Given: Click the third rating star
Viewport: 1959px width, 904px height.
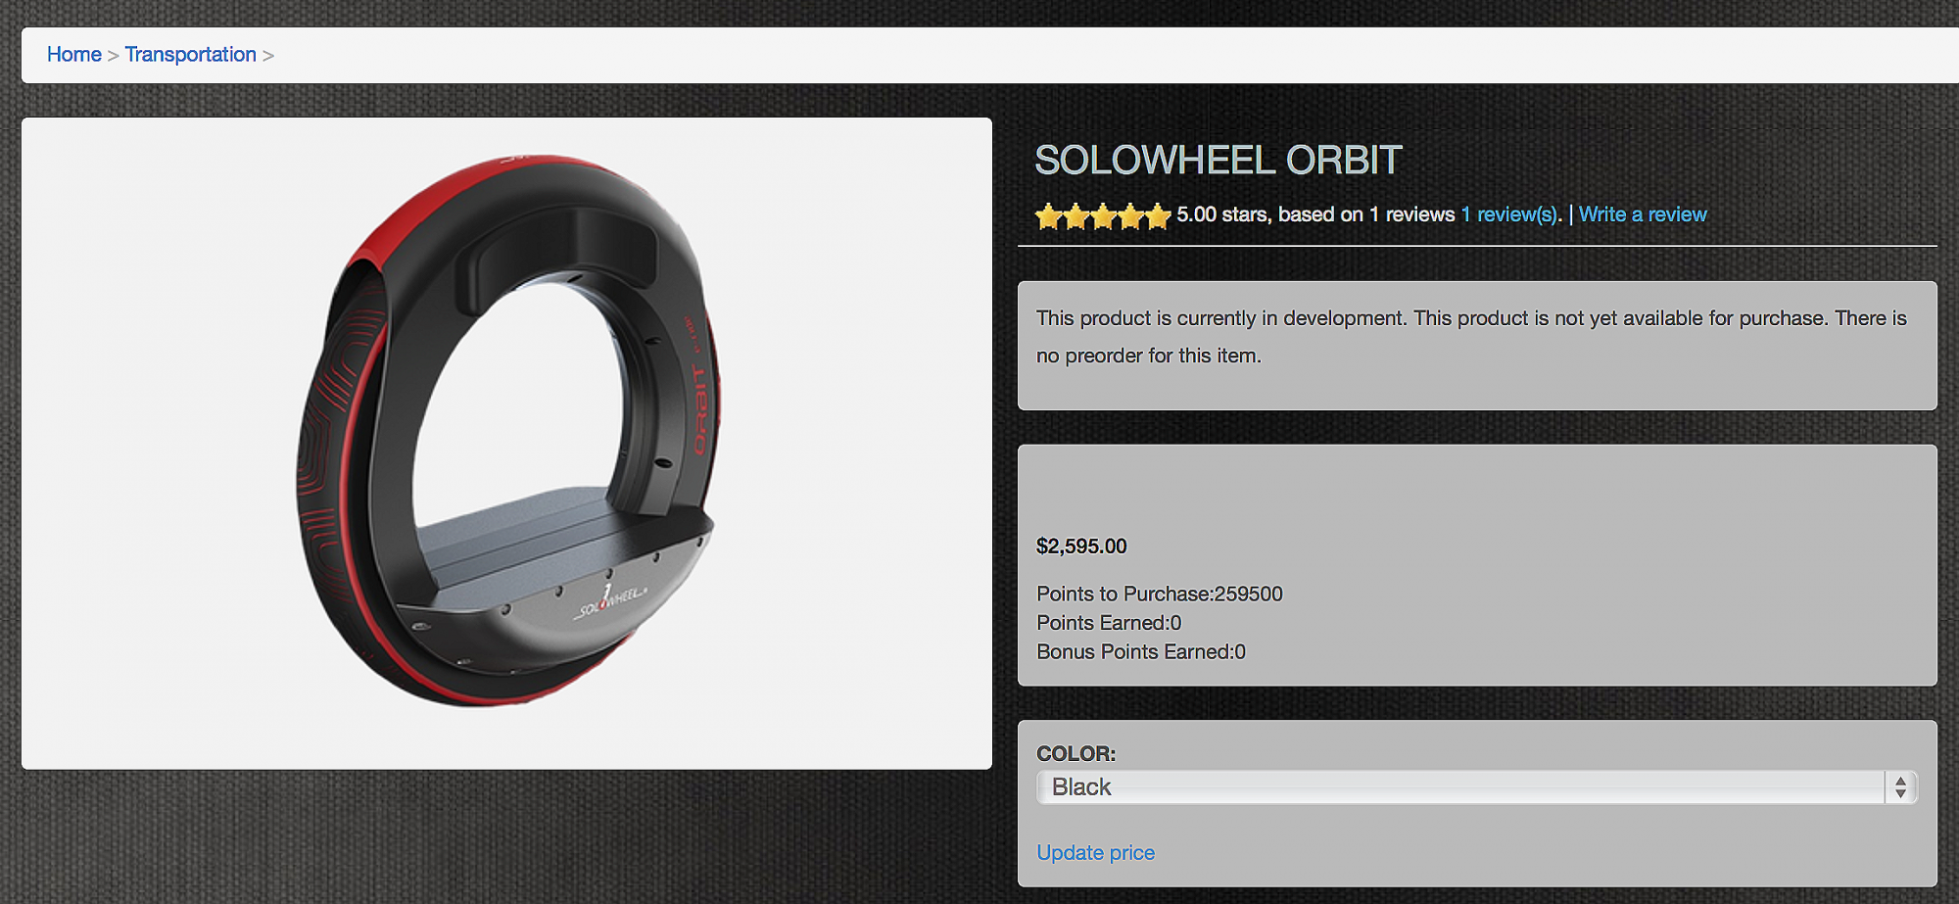Looking at the screenshot, I should (1104, 216).
